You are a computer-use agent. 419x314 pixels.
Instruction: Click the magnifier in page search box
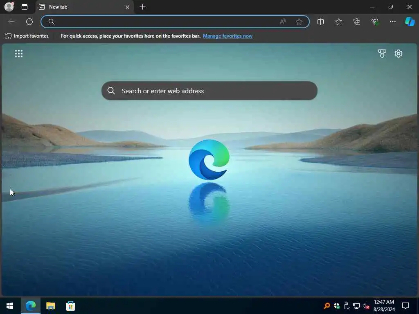coord(111,91)
